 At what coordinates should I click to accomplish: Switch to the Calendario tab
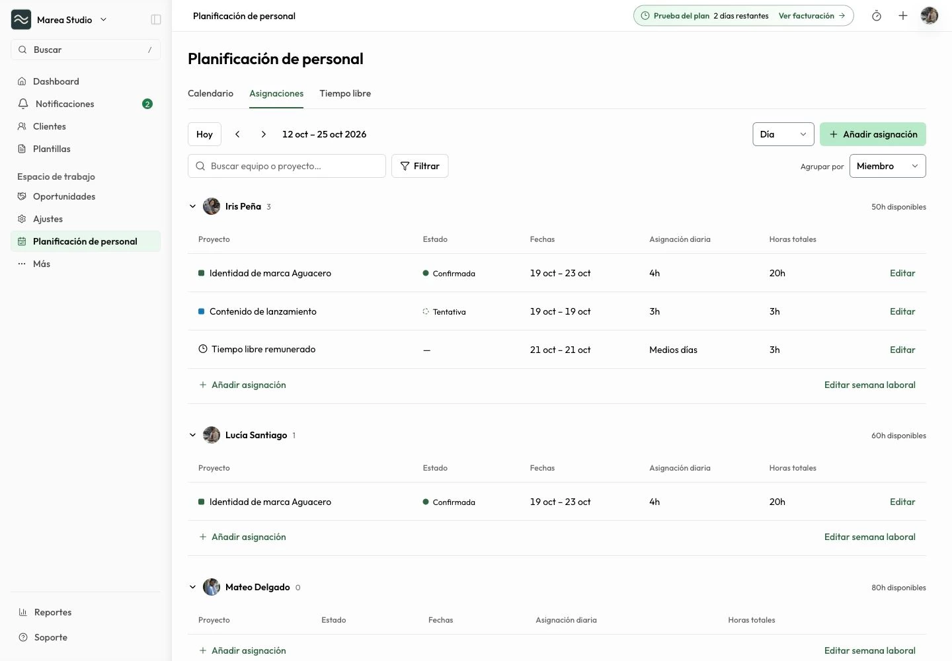(210, 93)
